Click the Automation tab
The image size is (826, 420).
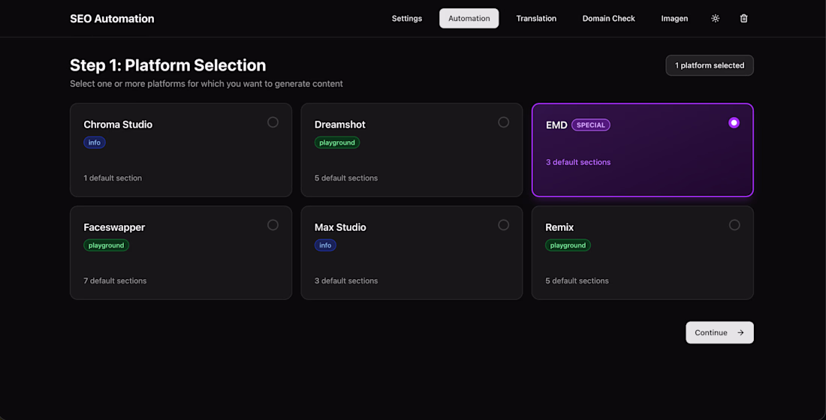pyautogui.click(x=469, y=19)
